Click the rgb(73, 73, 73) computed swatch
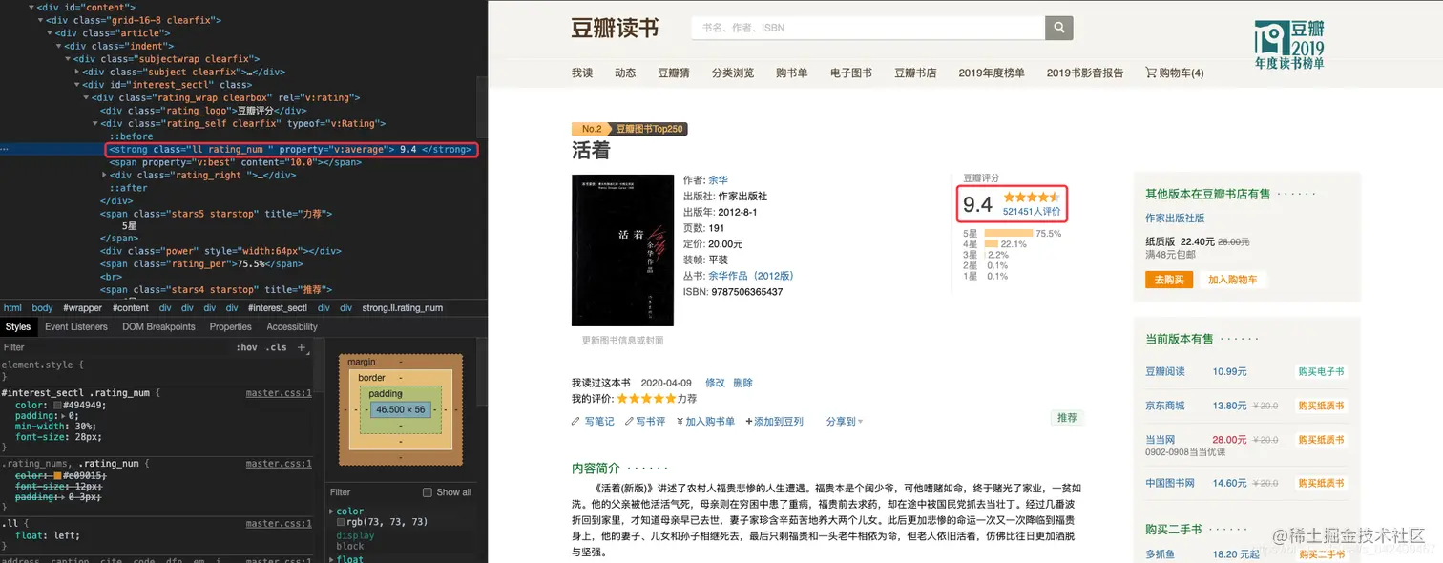Image resolution: width=1443 pixels, height=563 pixels. point(341,522)
